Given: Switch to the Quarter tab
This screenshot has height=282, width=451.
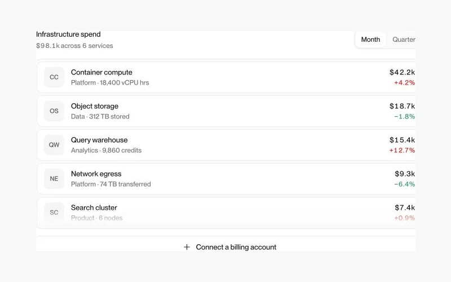Looking at the screenshot, I should pyautogui.click(x=404, y=39).
